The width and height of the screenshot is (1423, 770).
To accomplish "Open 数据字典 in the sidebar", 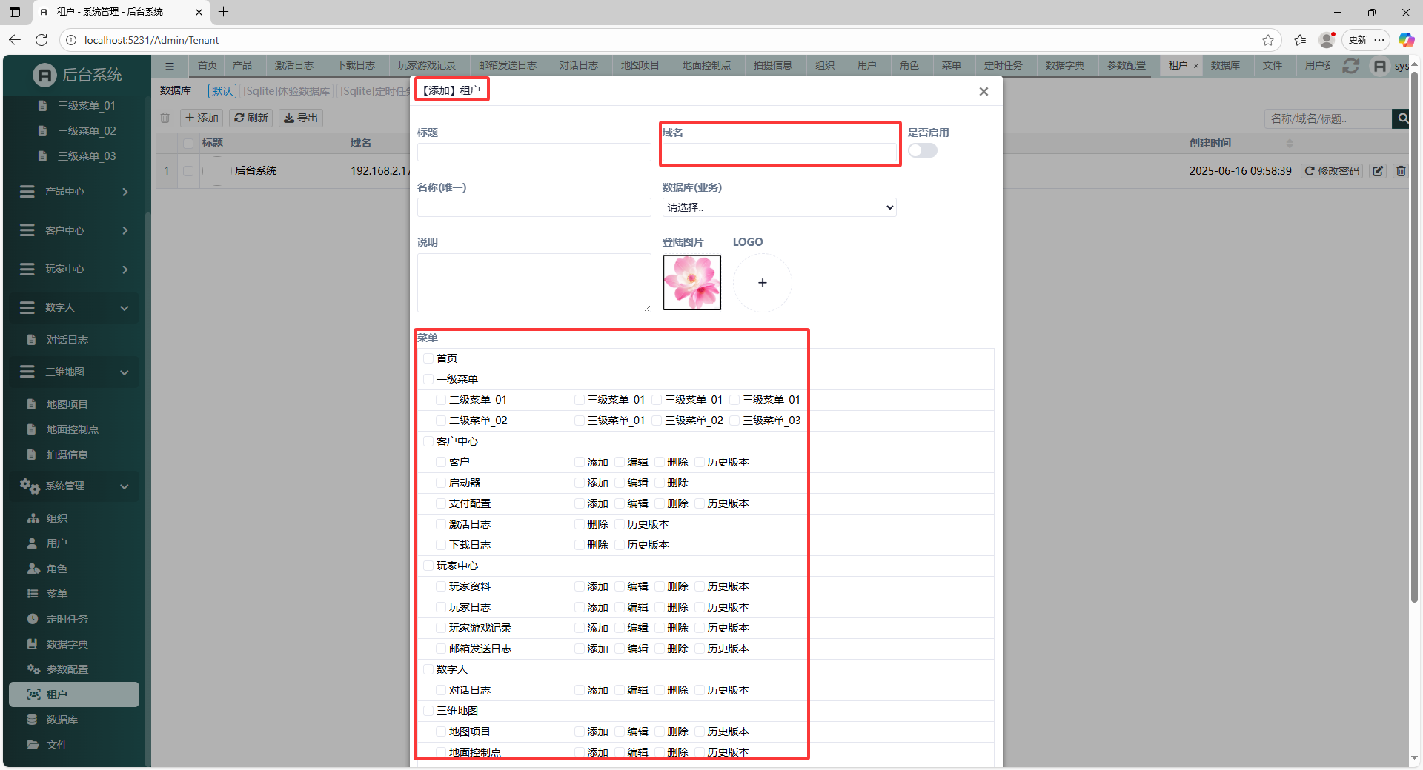I will pos(67,644).
